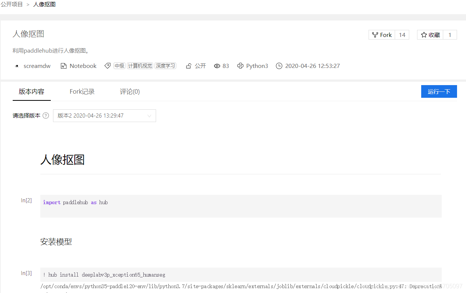
Task: Click the version help question-mark icon
Action: click(x=46, y=116)
